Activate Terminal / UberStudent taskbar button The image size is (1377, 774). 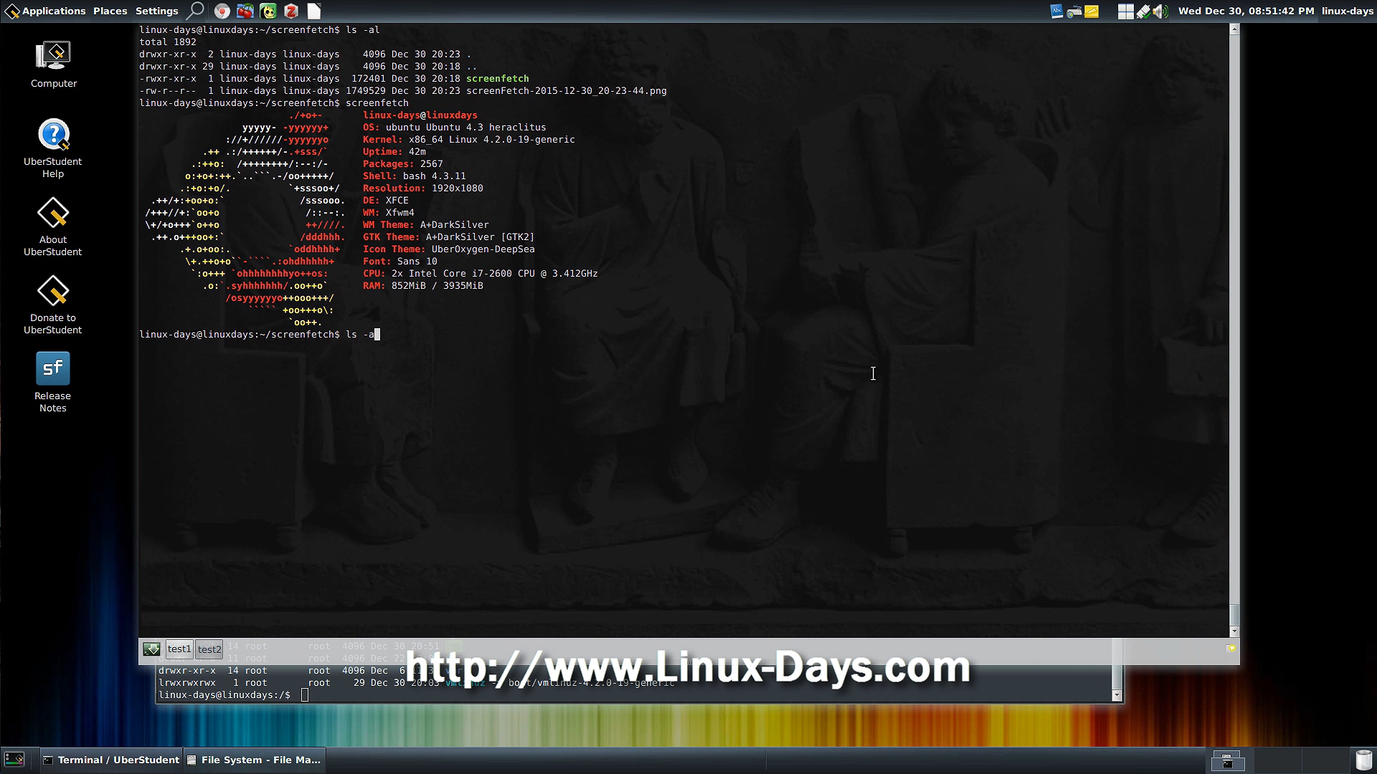[110, 760]
